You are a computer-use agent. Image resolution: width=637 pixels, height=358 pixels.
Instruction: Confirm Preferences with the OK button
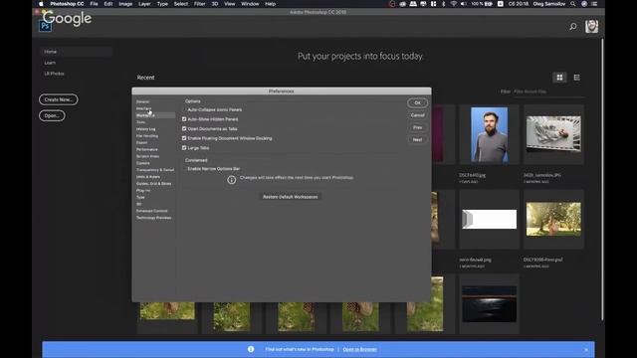(x=417, y=102)
